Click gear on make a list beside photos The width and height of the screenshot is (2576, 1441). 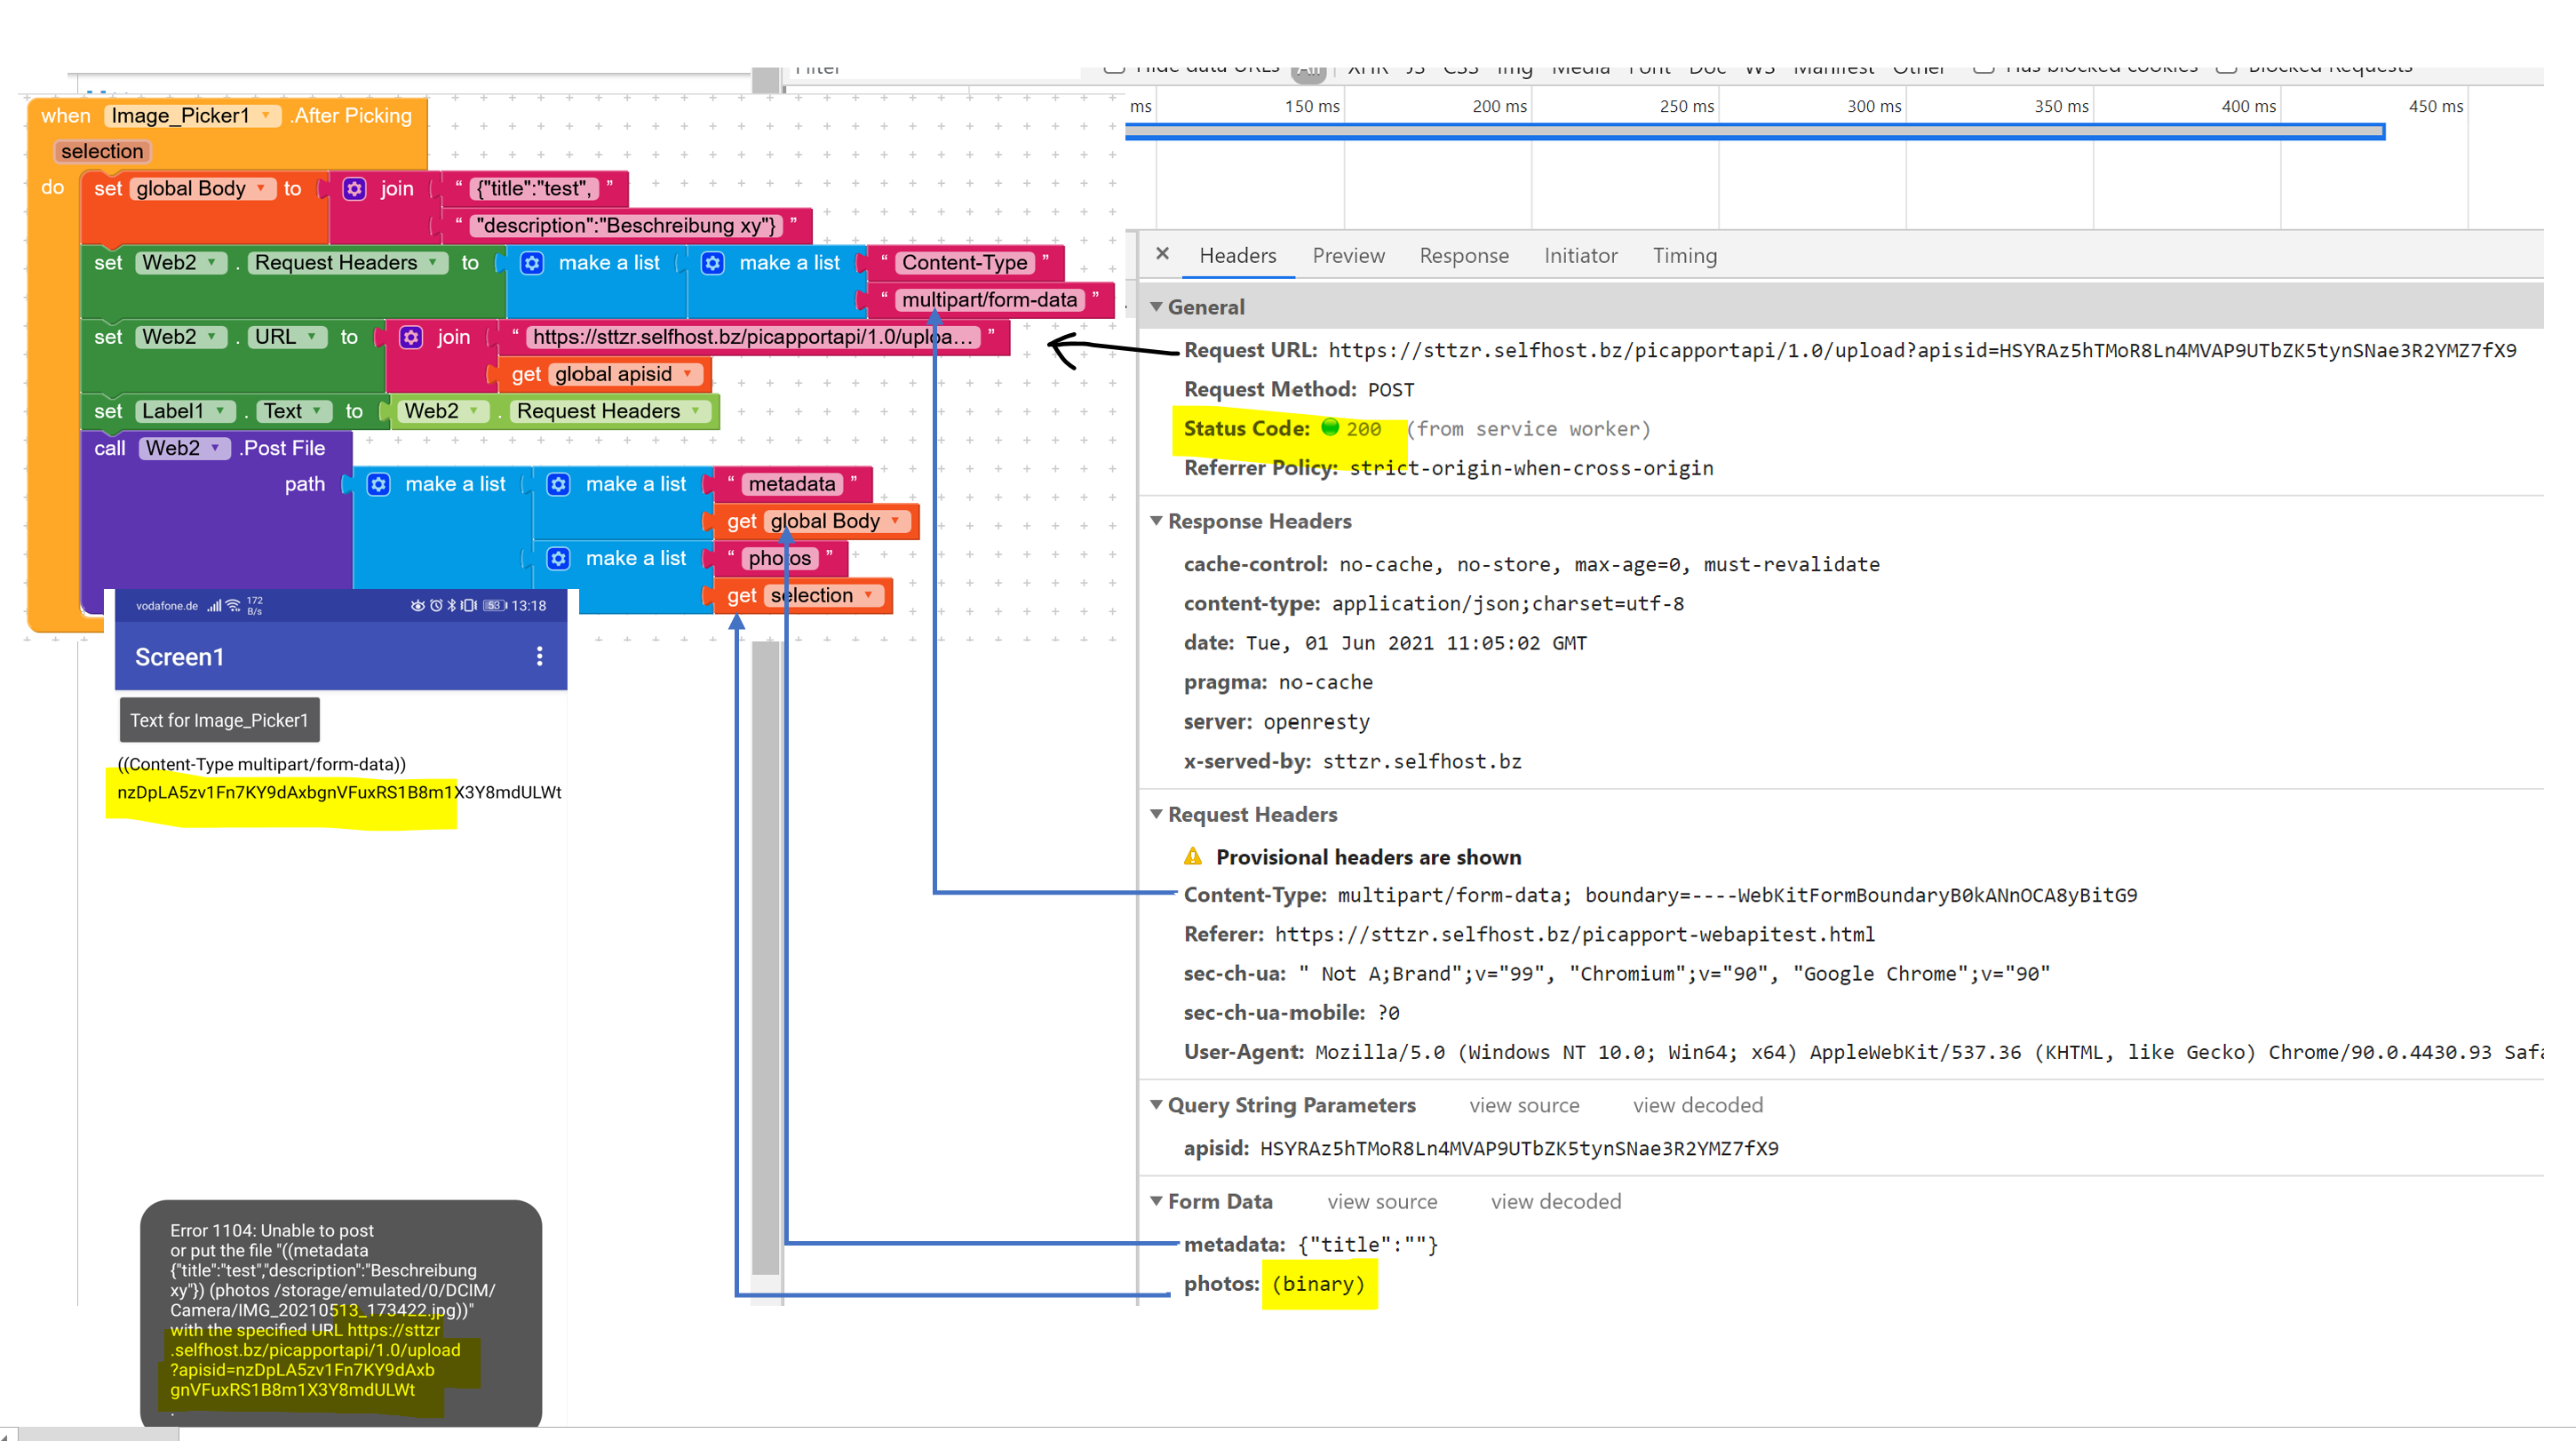[559, 558]
